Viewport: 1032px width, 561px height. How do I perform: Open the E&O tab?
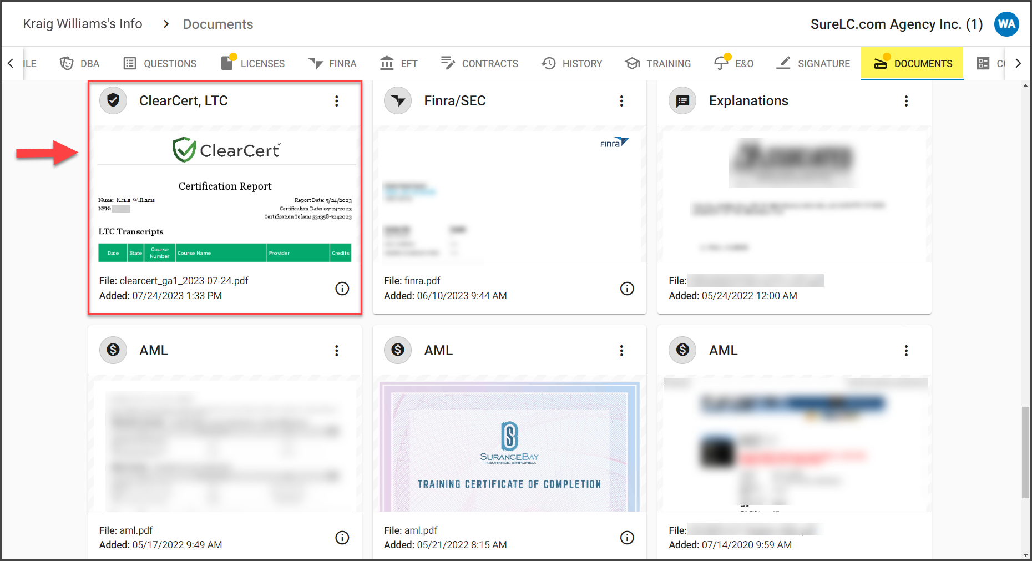pos(734,63)
